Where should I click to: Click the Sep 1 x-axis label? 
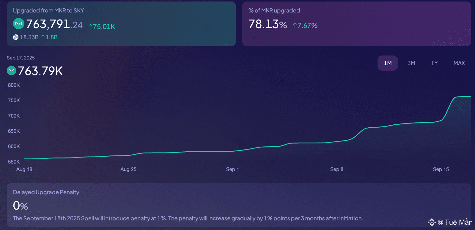pos(232,169)
